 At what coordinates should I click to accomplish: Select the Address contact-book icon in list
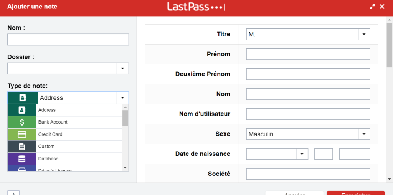pyautogui.click(x=22, y=110)
